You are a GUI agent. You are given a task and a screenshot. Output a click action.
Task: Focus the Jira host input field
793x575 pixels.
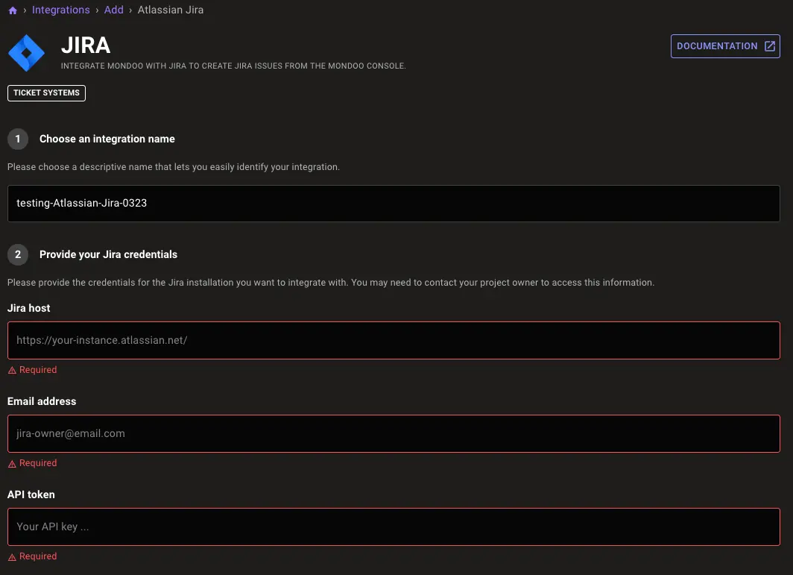[x=394, y=341]
